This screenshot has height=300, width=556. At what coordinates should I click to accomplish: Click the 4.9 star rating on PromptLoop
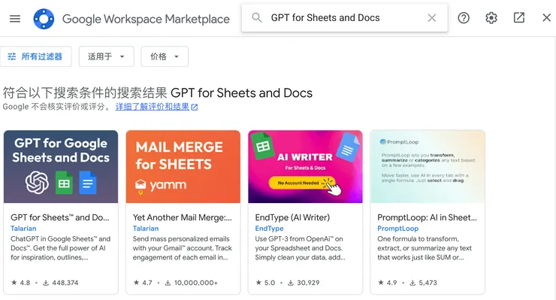tap(387, 283)
